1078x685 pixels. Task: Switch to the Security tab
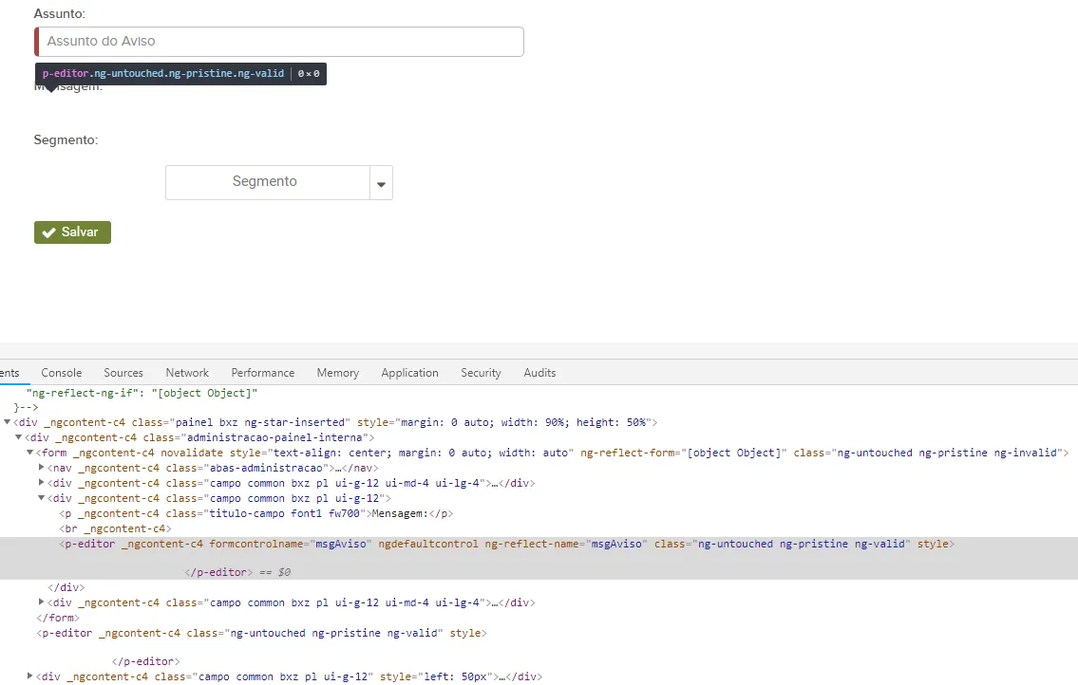point(481,373)
